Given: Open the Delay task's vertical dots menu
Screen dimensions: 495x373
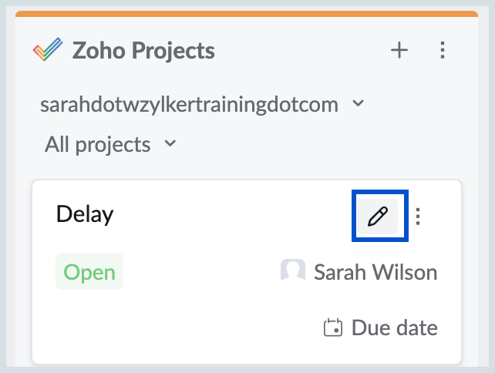Looking at the screenshot, I should coord(418,217).
